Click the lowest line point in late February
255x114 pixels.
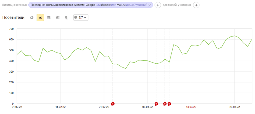coord(126,68)
